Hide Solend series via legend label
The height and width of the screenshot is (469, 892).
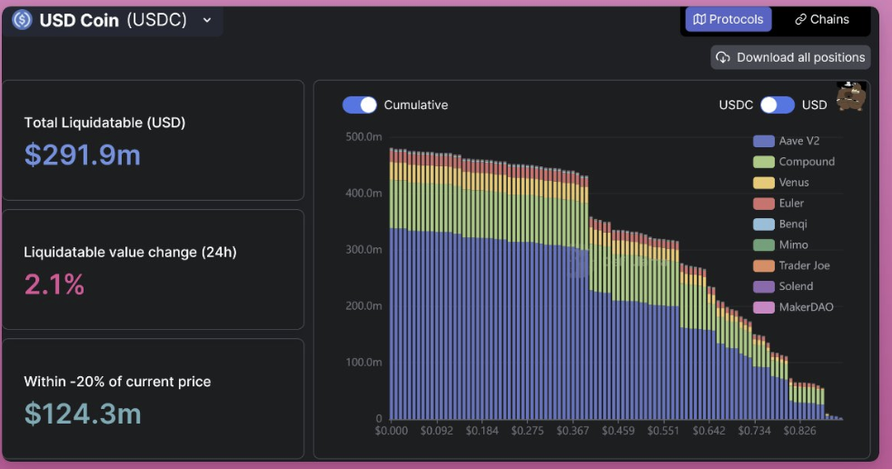(x=796, y=286)
